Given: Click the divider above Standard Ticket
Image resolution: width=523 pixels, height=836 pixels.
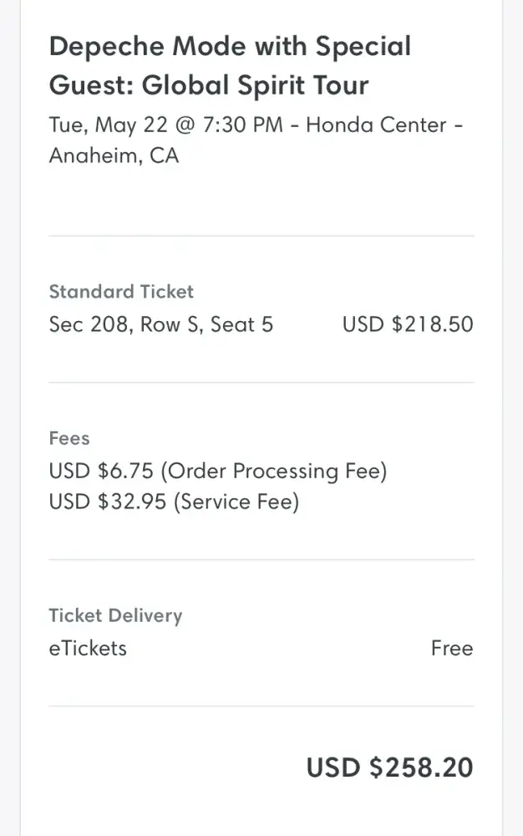Looking at the screenshot, I should 261,236.
